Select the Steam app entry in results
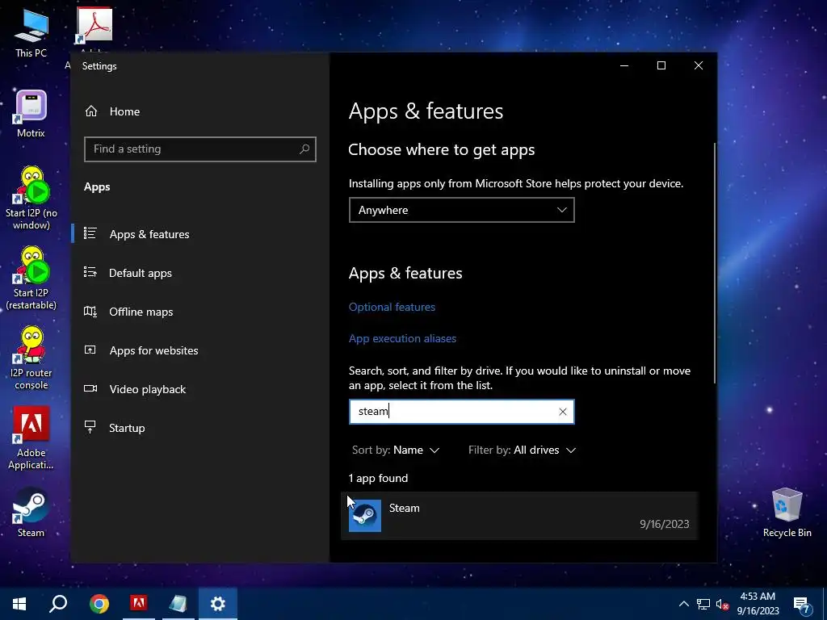The width and height of the screenshot is (827, 620). click(519, 516)
